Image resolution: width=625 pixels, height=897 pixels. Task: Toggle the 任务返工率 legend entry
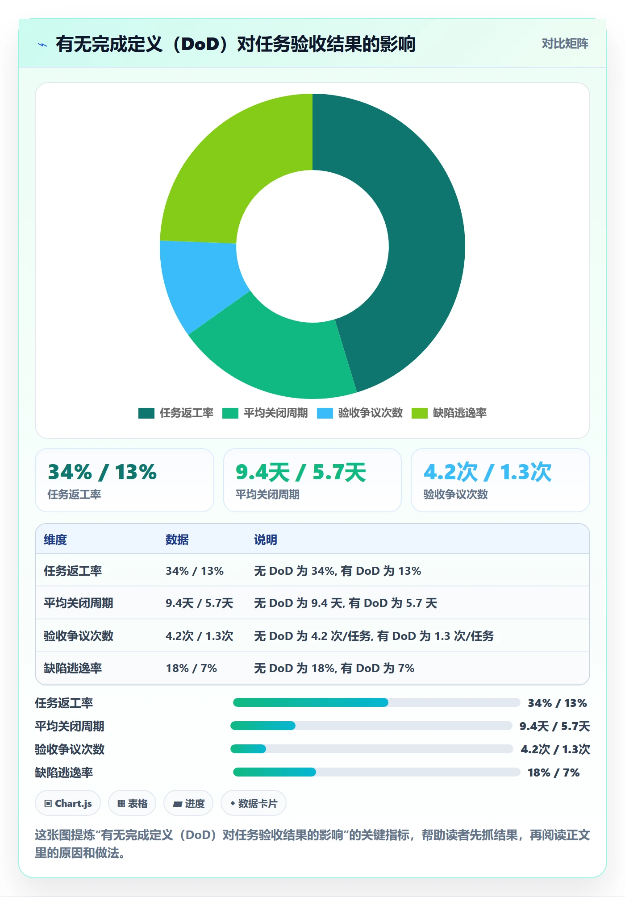pyautogui.click(x=176, y=413)
